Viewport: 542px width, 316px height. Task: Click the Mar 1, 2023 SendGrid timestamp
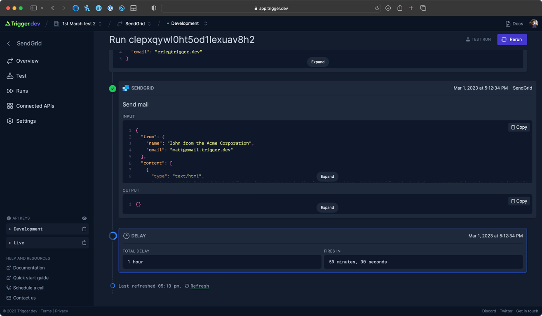pos(481,88)
